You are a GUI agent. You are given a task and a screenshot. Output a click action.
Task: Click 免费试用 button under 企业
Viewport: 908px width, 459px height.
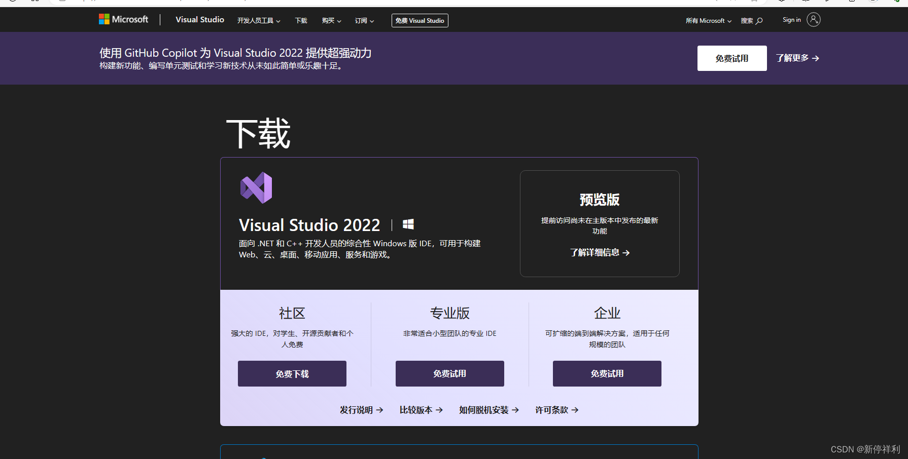(607, 374)
